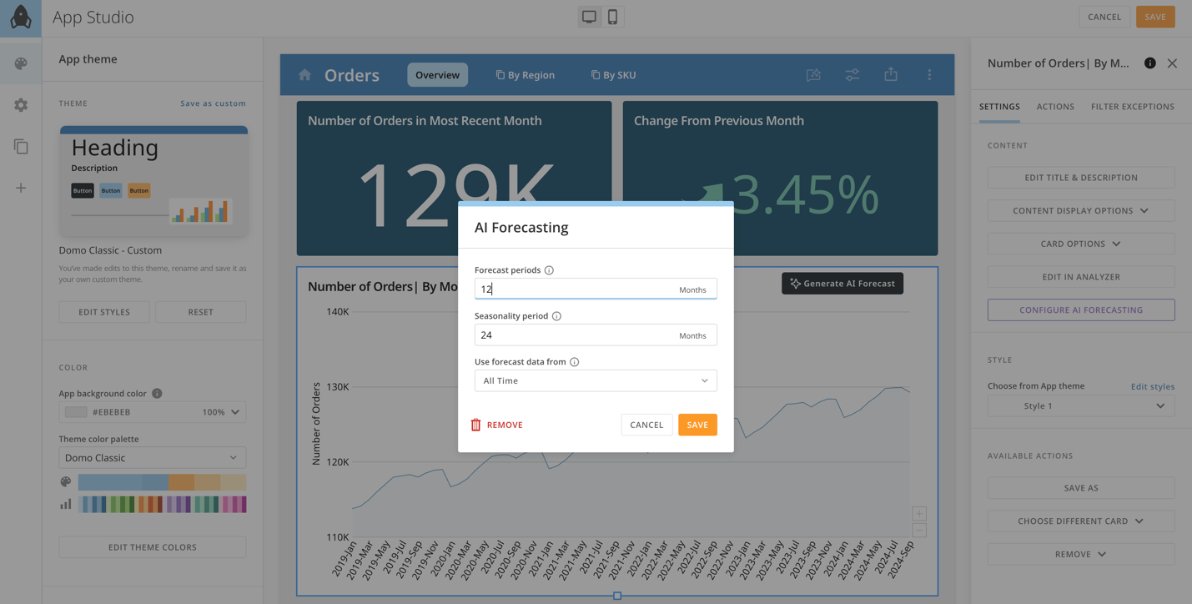Click Remove text in forecasting dialog

[x=505, y=425]
